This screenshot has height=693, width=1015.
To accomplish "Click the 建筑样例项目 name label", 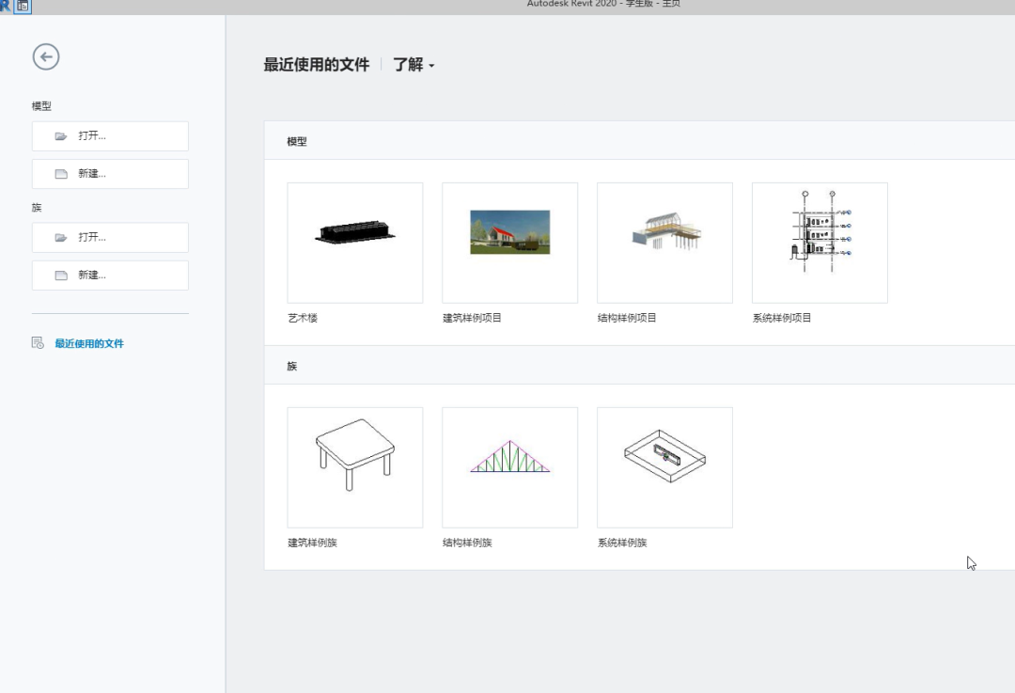I will pyautogui.click(x=472, y=318).
